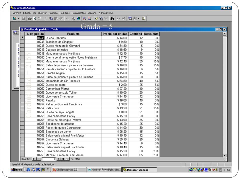240x180 pixels.
Task: Switch to Distiller Assistant 3.01 taskbar button
Action: (69, 169)
